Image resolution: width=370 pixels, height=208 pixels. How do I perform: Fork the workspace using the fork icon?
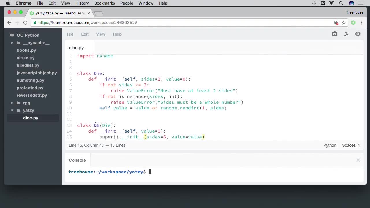tap(346, 34)
